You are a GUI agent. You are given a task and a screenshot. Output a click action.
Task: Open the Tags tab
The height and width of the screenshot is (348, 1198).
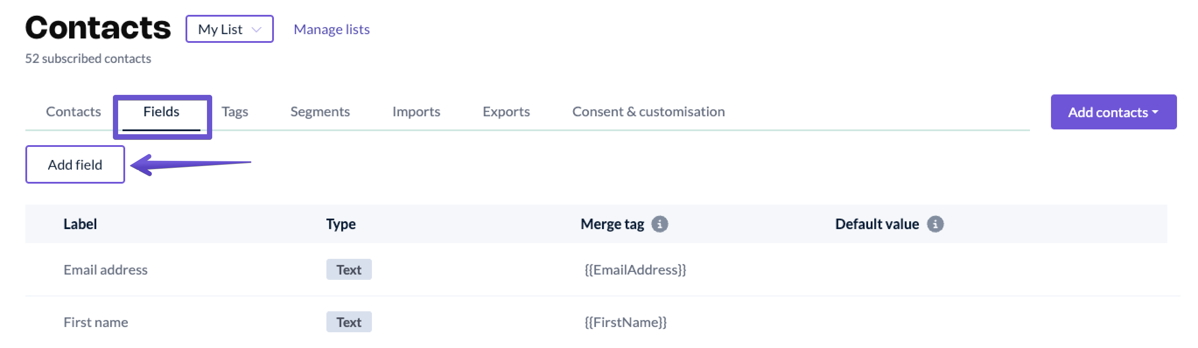coord(235,111)
